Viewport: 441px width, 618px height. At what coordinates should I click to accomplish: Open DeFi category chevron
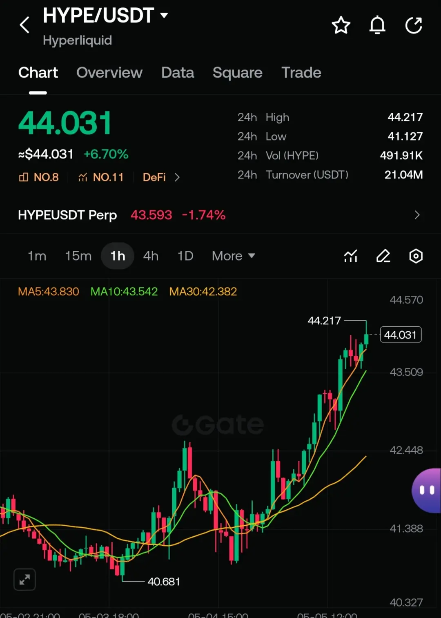click(x=177, y=177)
